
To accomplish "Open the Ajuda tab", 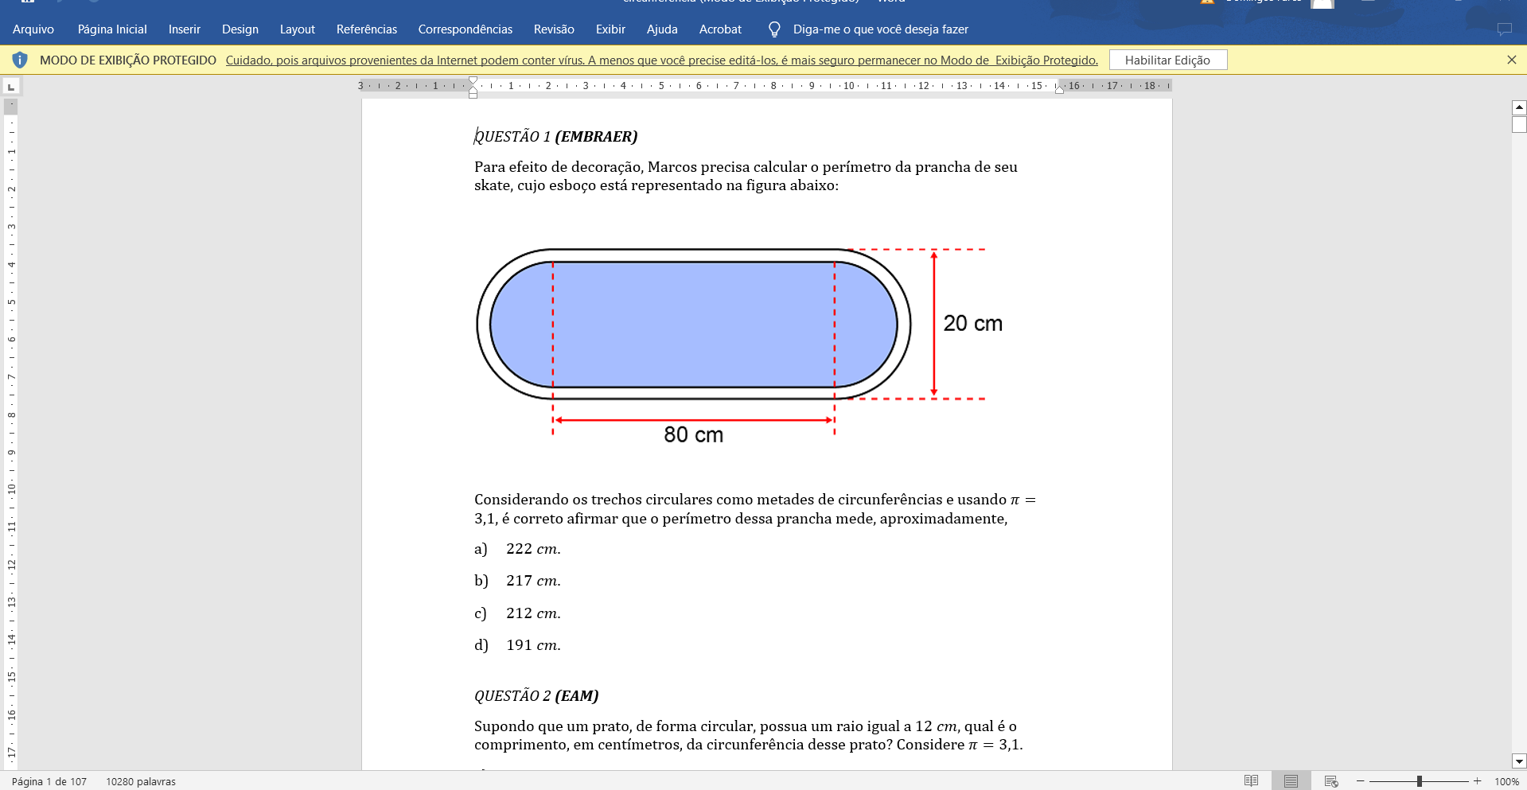I will [x=662, y=29].
